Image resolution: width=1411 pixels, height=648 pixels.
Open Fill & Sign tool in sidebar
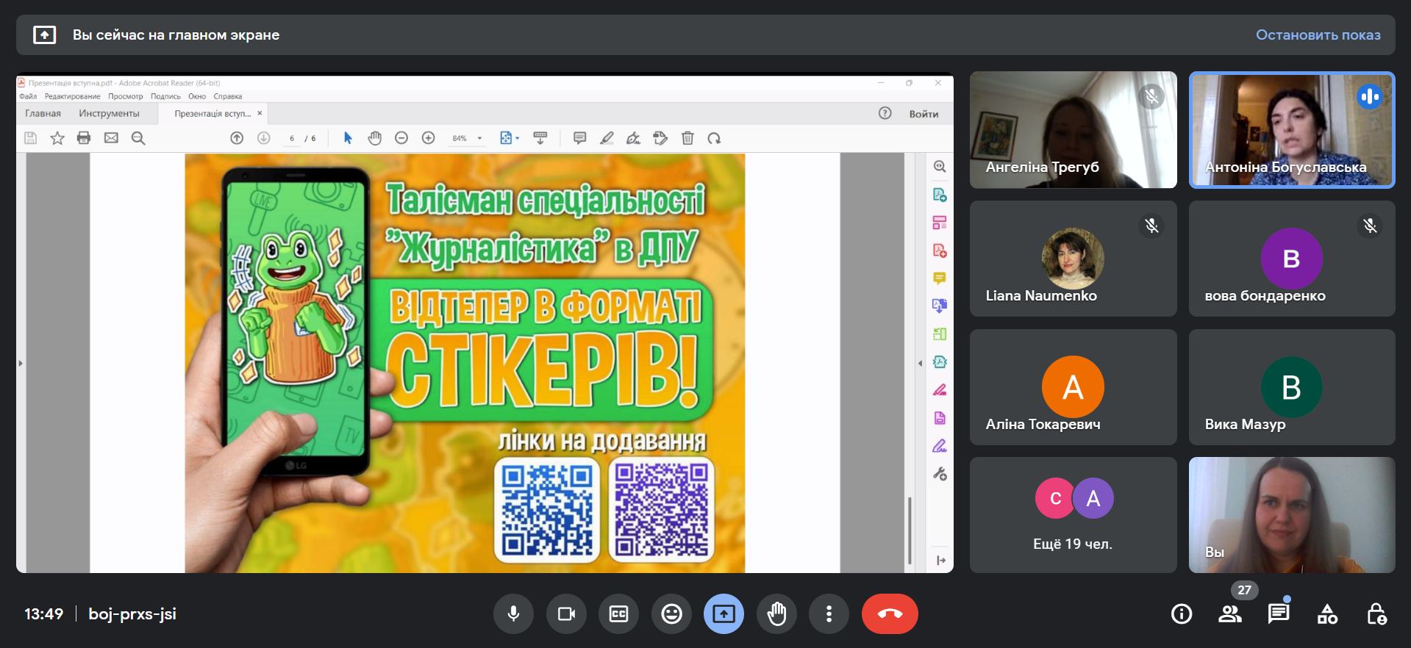point(940,446)
